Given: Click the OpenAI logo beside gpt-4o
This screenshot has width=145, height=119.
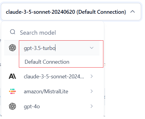Looking at the screenshot, I should [x=13, y=106].
